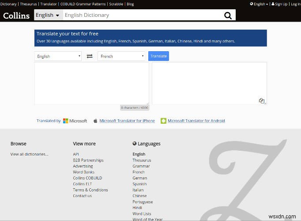Click the Log In link
Screen dimensions: 301x221
coord(296,4)
